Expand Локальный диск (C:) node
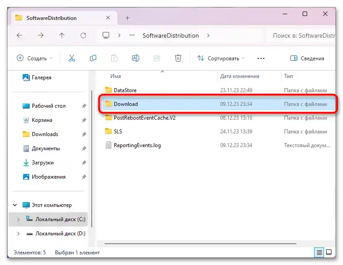The image size is (343, 265). coord(18,219)
